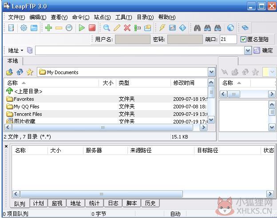
Task: Click the 密码 input field
Action: click(x=185, y=39)
